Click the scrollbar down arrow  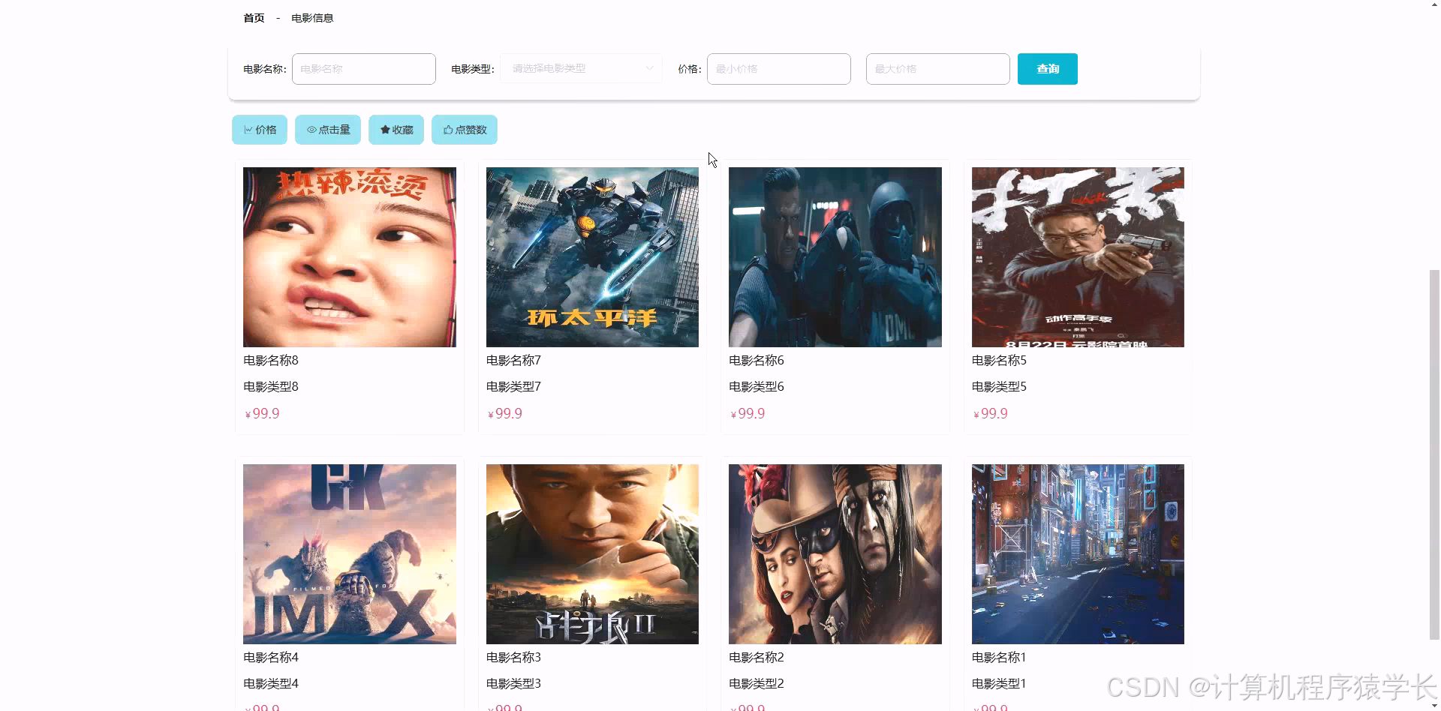coord(1434,706)
